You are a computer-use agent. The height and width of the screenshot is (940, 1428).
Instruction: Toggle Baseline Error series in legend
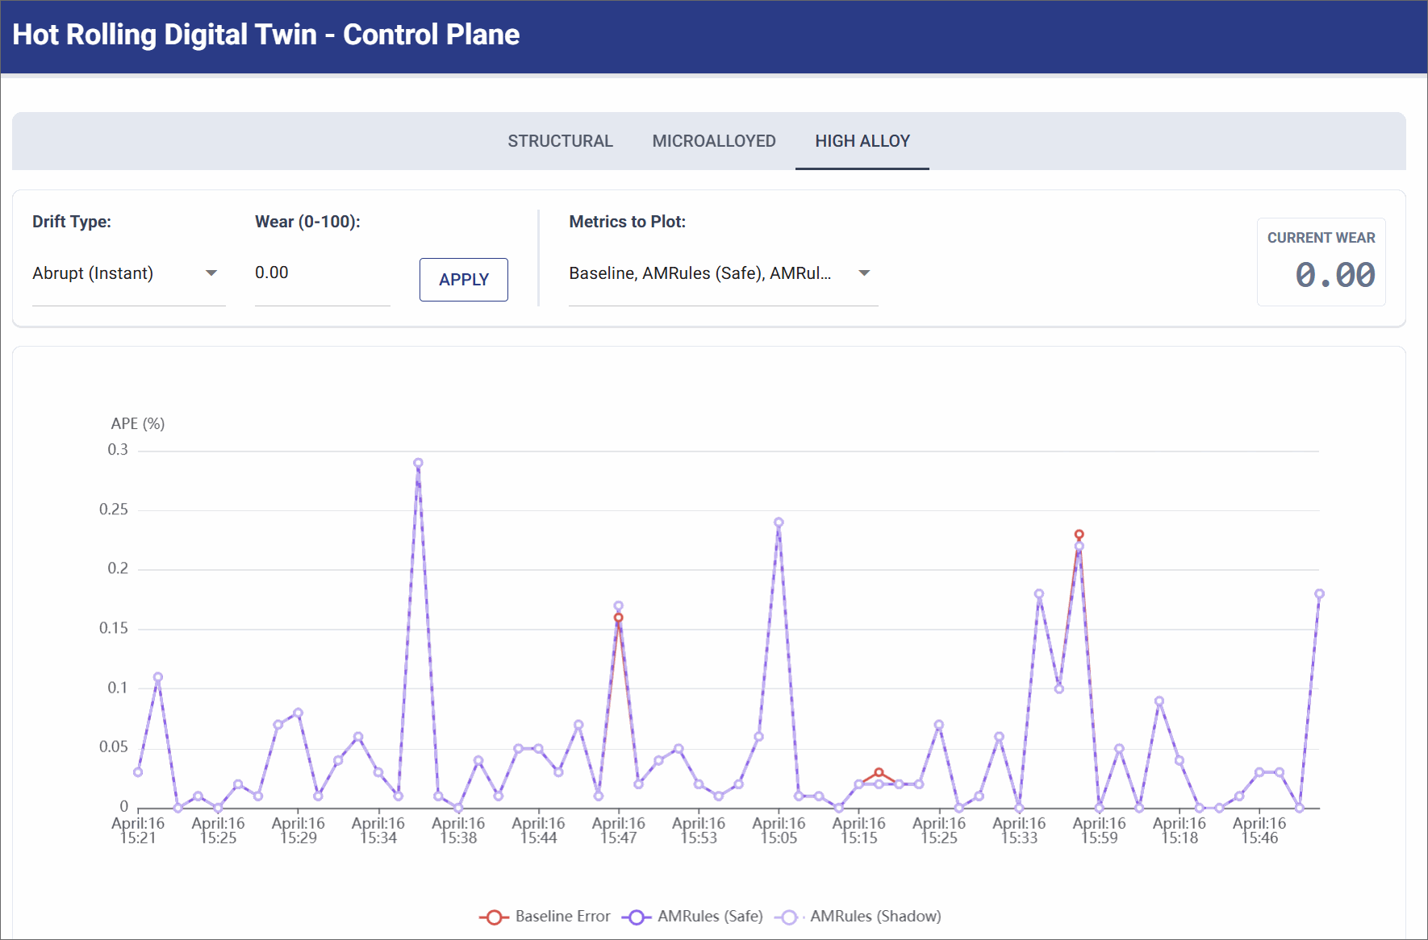coord(562,917)
